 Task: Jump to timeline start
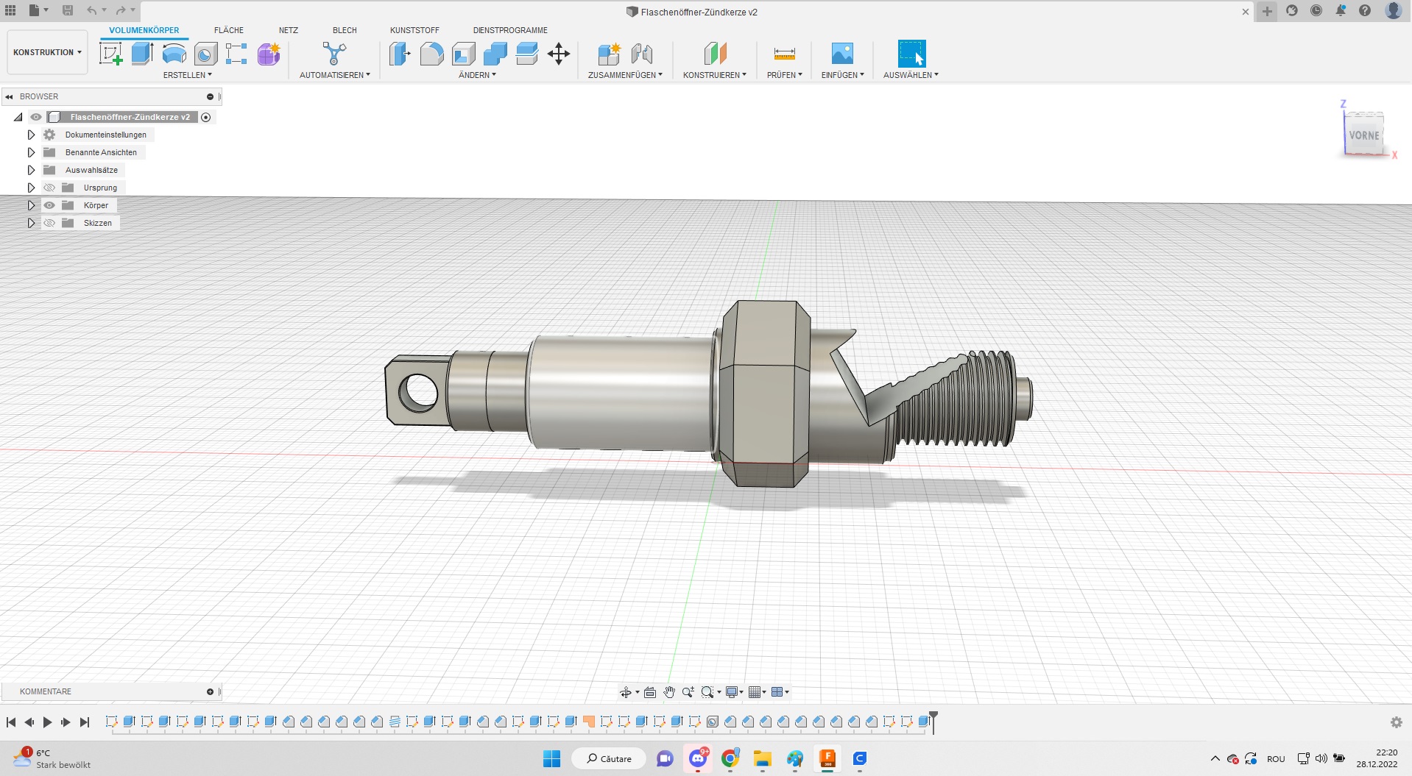pyautogui.click(x=11, y=722)
